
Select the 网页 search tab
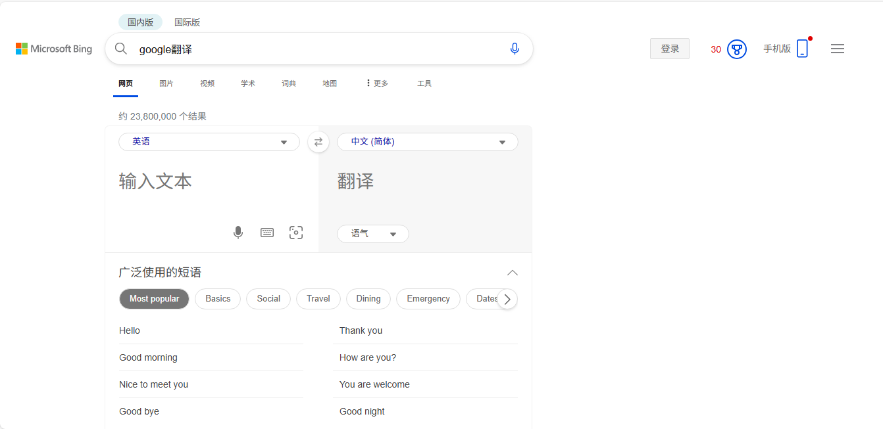click(126, 83)
